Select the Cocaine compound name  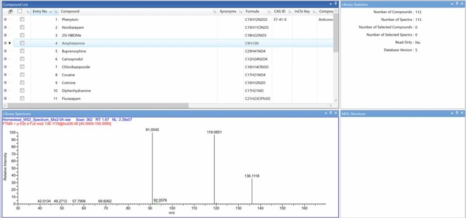[x=69, y=75]
